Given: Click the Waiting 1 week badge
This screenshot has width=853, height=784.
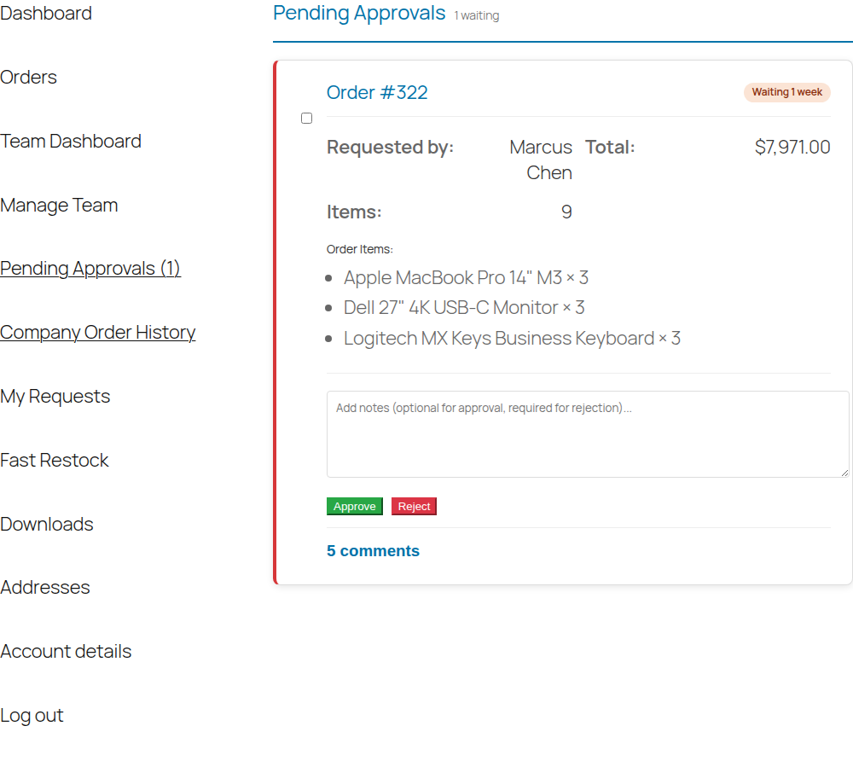Looking at the screenshot, I should point(786,92).
